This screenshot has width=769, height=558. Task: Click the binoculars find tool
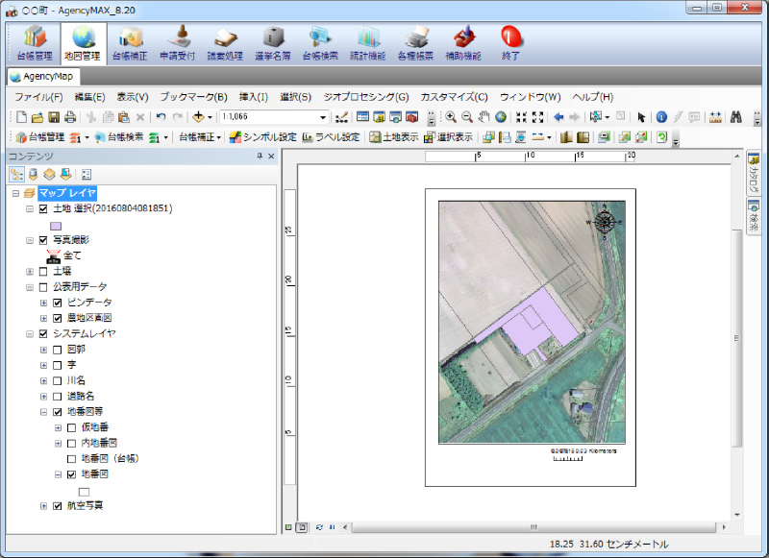pyautogui.click(x=735, y=117)
